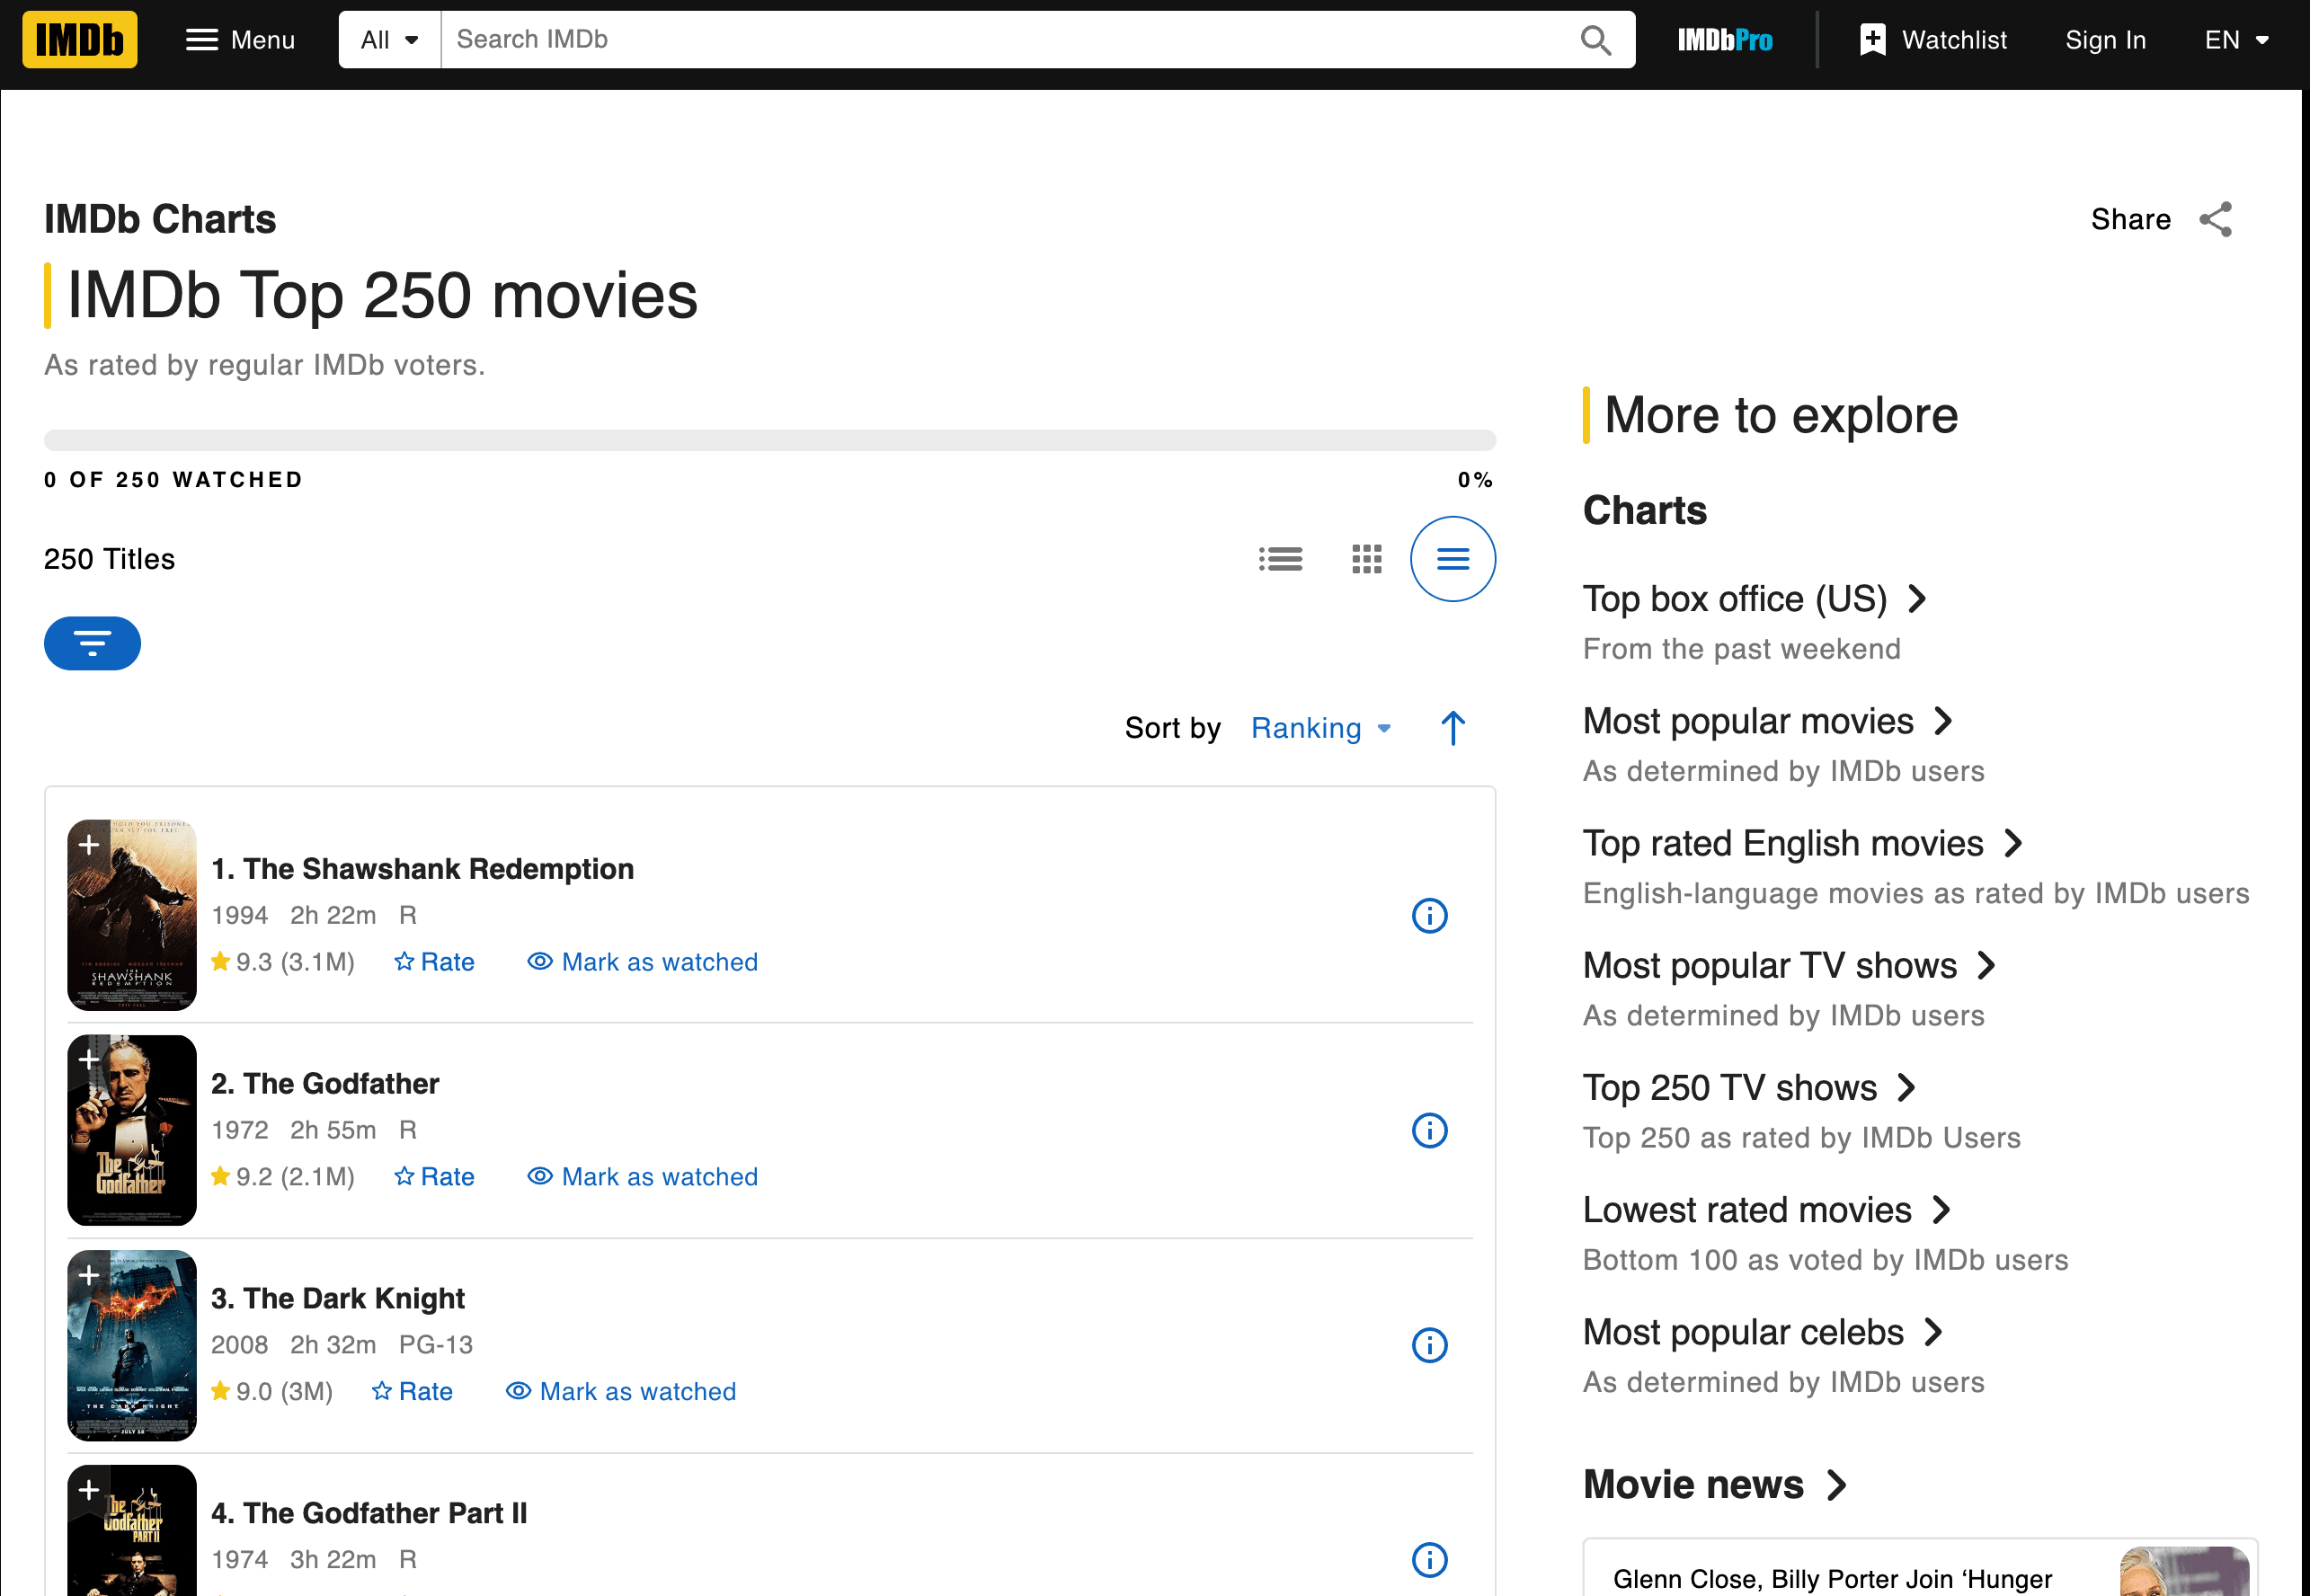Rate The Shawshank Redemption
The height and width of the screenshot is (1596, 2310).
[435, 962]
